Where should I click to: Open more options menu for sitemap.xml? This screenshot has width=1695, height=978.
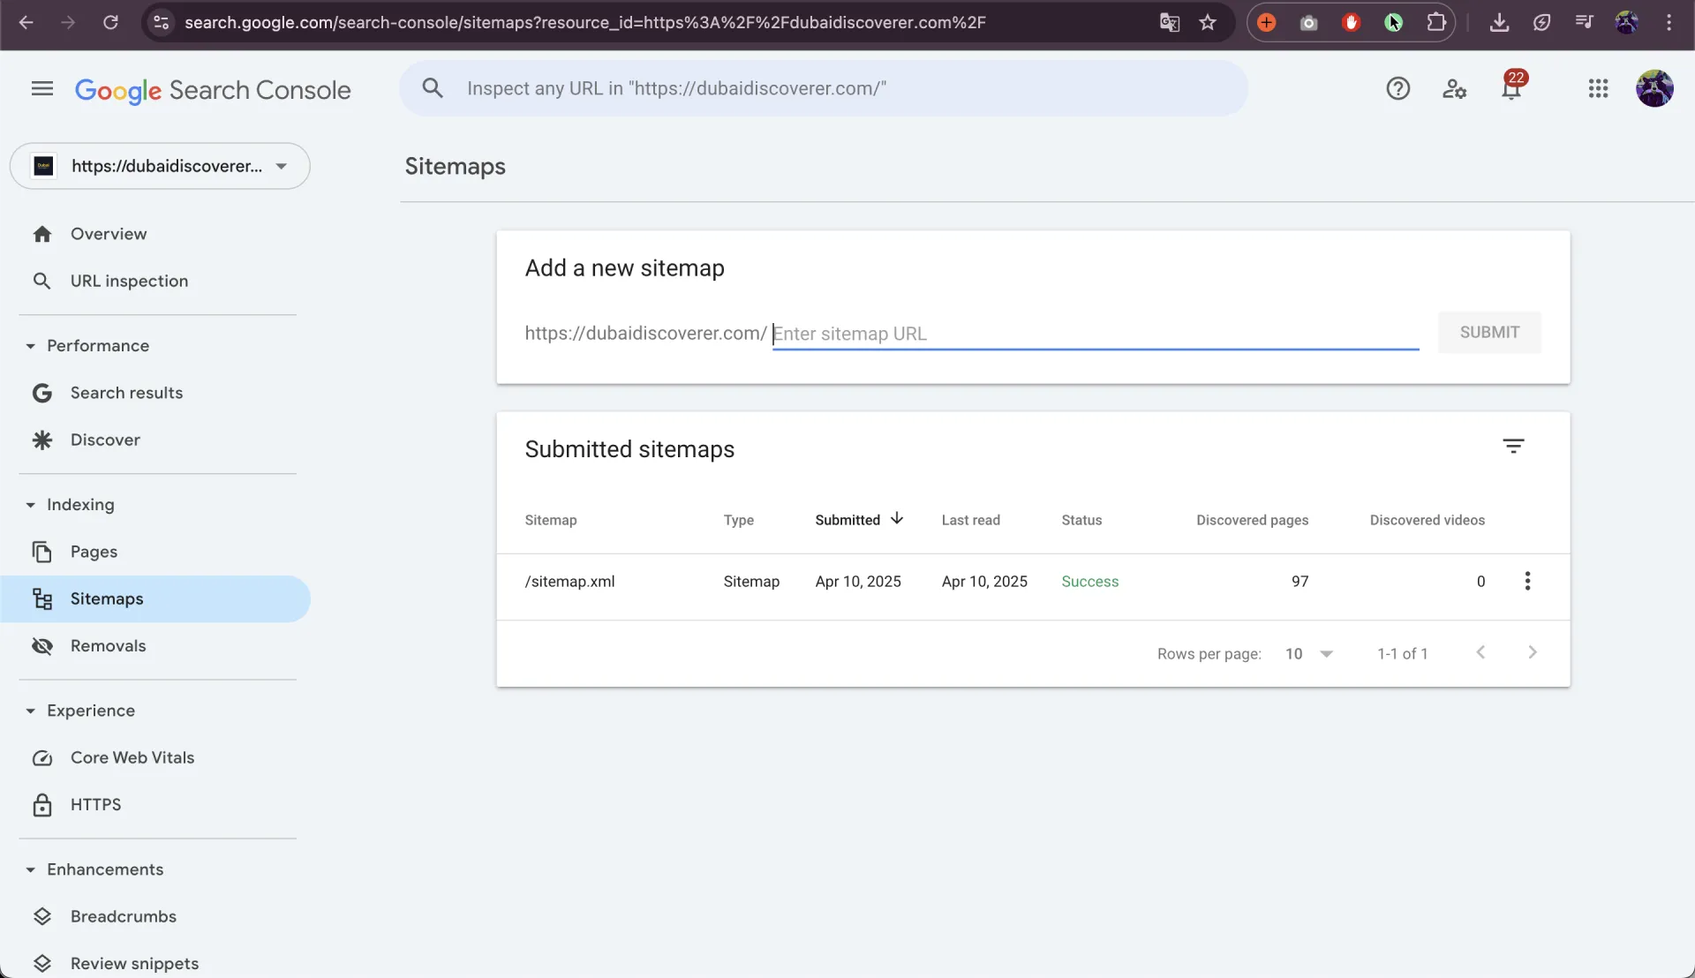(x=1527, y=581)
